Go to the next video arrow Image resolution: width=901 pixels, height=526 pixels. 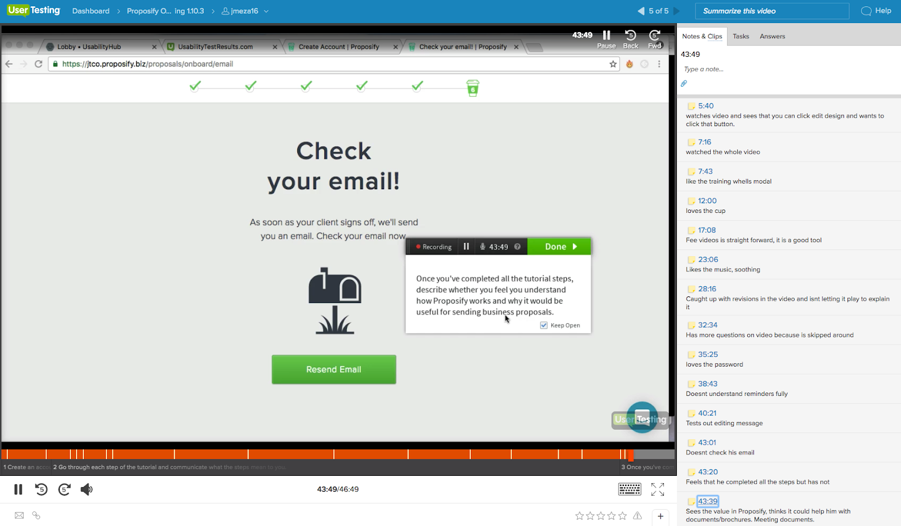pos(677,11)
